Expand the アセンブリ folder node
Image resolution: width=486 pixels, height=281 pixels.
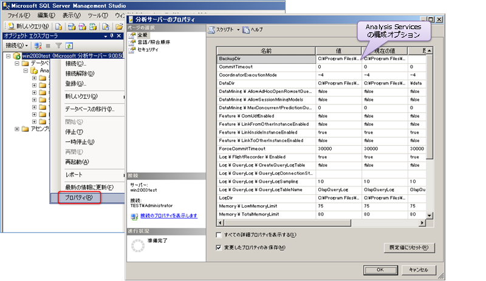pyautogui.click(x=17, y=129)
